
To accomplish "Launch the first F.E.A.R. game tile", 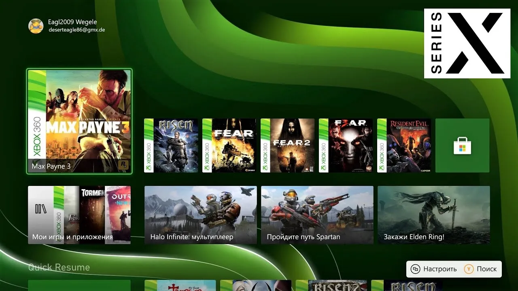I will click(229, 145).
